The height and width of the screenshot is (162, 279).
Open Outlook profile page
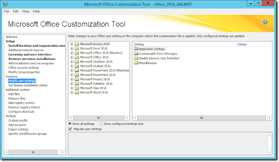pos(18,121)
